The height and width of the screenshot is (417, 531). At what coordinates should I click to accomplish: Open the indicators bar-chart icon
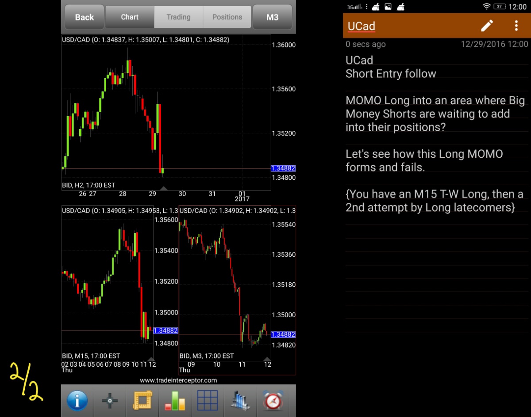tap(175, 400)
